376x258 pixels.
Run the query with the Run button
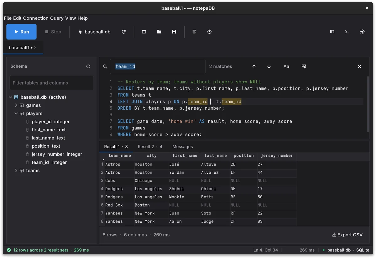[21, 32]
